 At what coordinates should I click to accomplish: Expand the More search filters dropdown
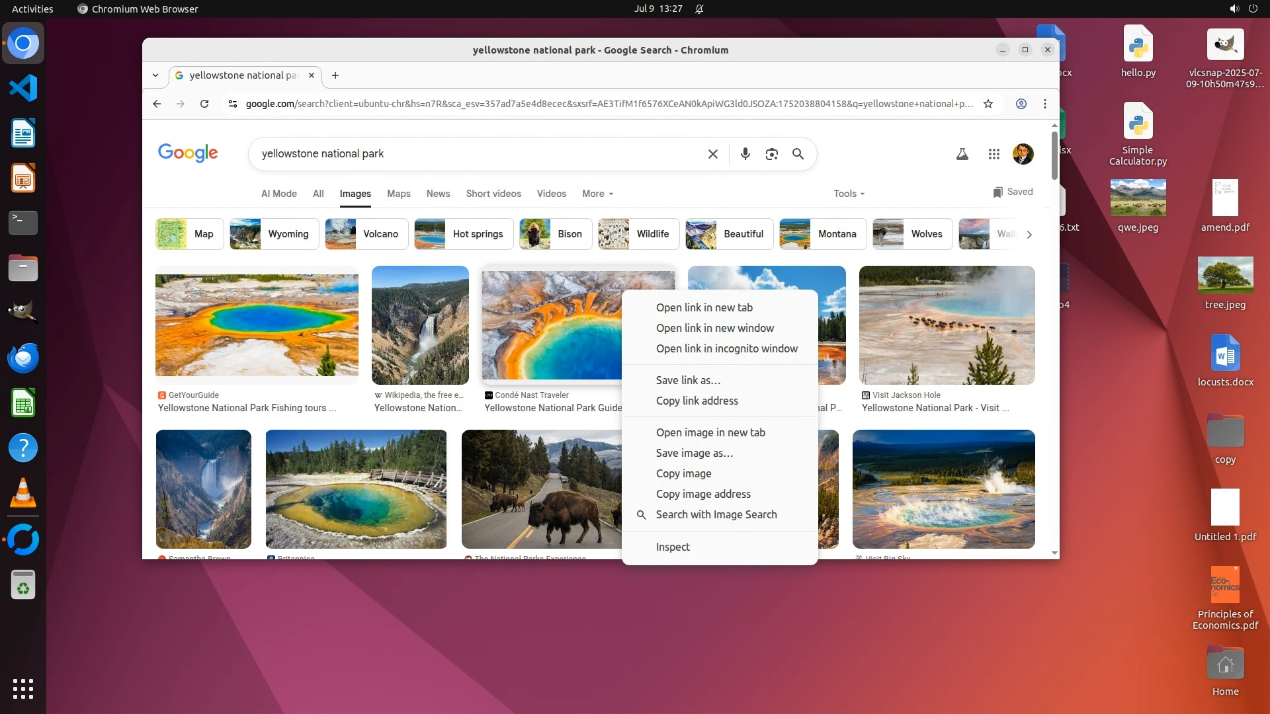pyautogui.click(x=597, y=194)
